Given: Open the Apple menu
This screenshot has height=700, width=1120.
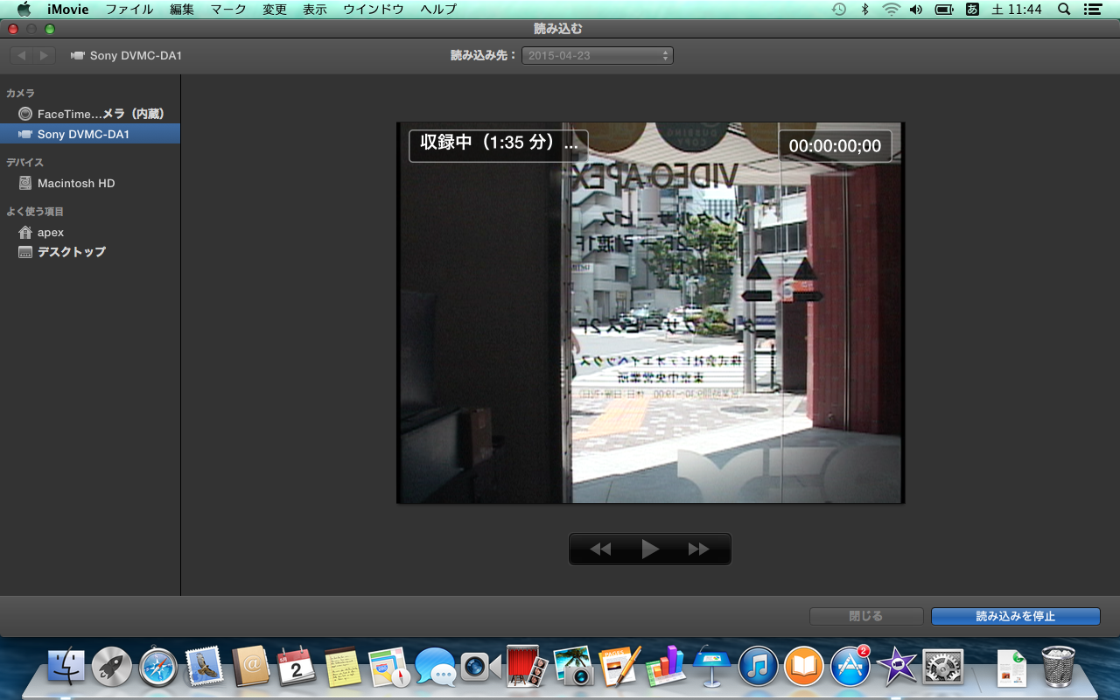Looking at the screenshot, I should point(24,10).
